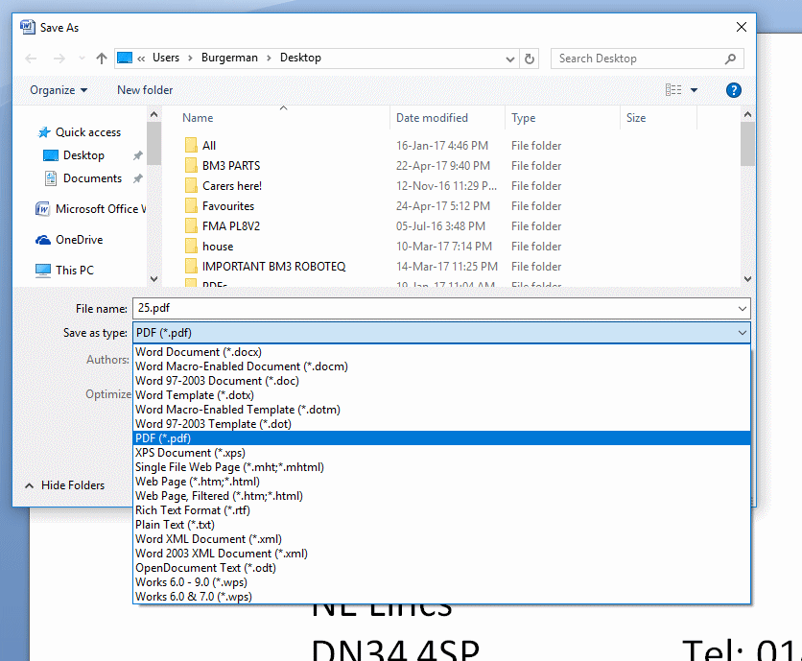Expand the Organize dropdown menu
Viewport: 802px width, 661px height.
coord(59,90)
